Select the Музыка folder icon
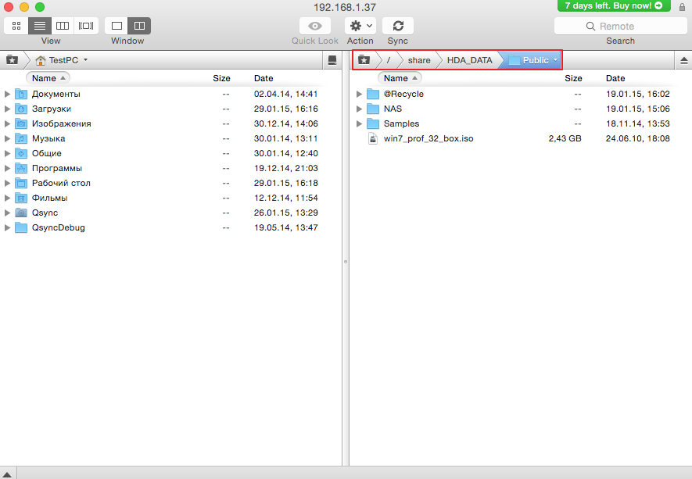Viewport: 692px width, 479px height. [x=21, y=138]
